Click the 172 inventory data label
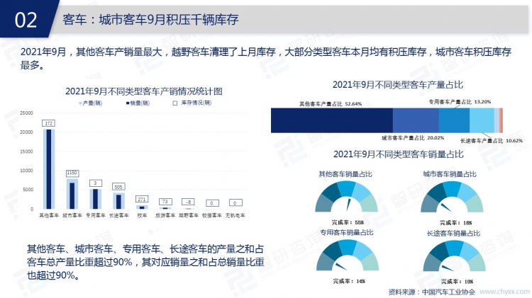This screenshot has height=298, width=532. (x=48, y=123)
